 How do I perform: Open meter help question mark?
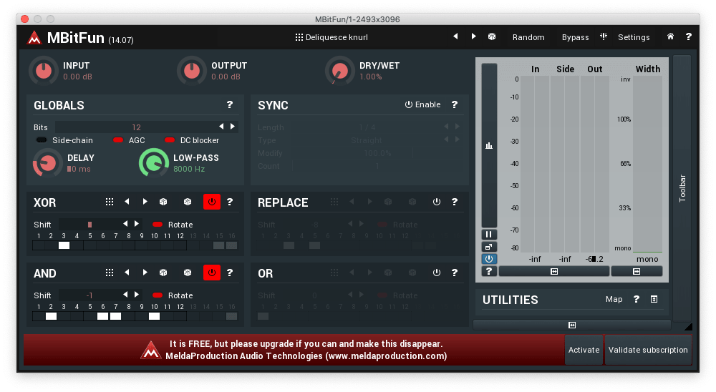[x=489, y=272]
